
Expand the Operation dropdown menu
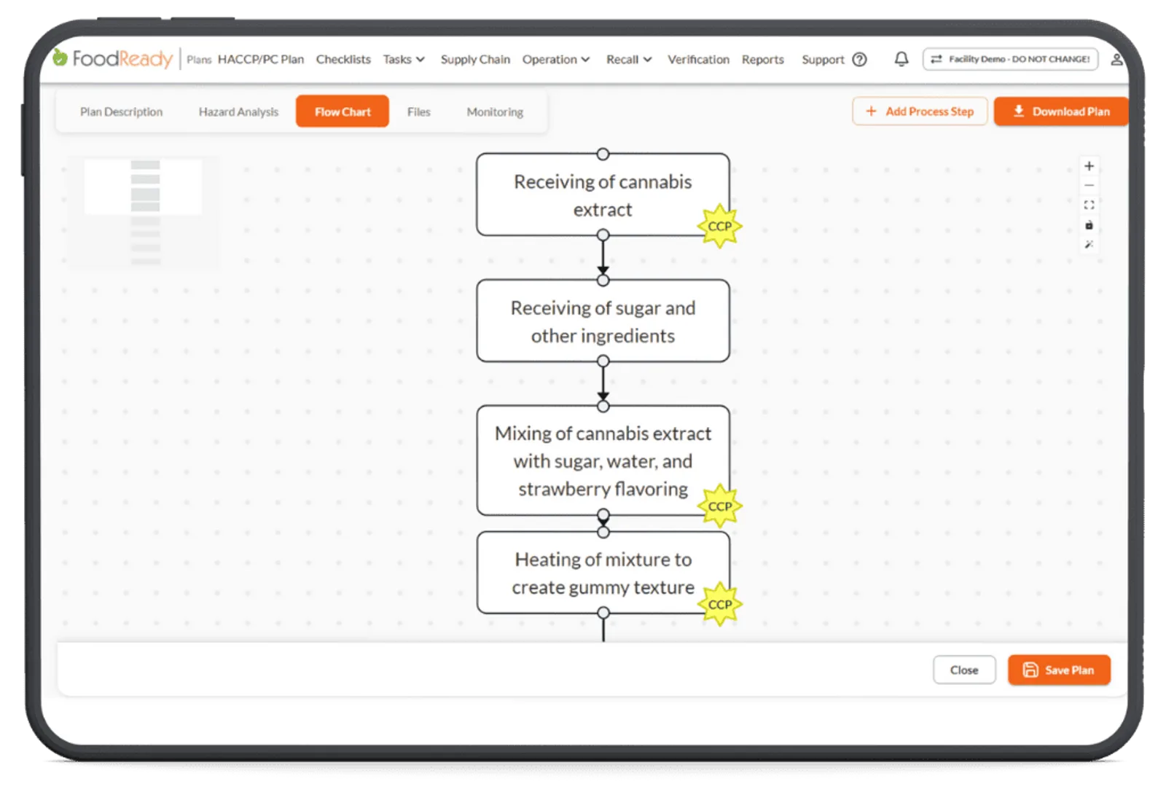[x=555, y=60]
